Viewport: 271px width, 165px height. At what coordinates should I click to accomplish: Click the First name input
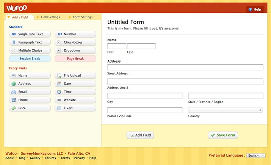coord(117,46)
